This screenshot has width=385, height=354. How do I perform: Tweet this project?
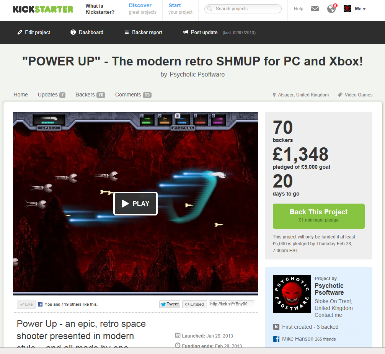coord(170,304)
